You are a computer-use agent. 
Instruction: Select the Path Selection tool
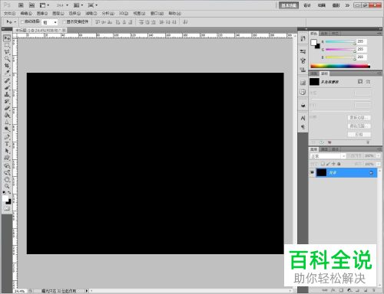pos(7,151)
